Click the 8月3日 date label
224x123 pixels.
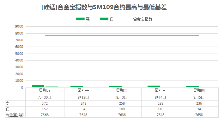pyautogui.click(x=122, y=98)
